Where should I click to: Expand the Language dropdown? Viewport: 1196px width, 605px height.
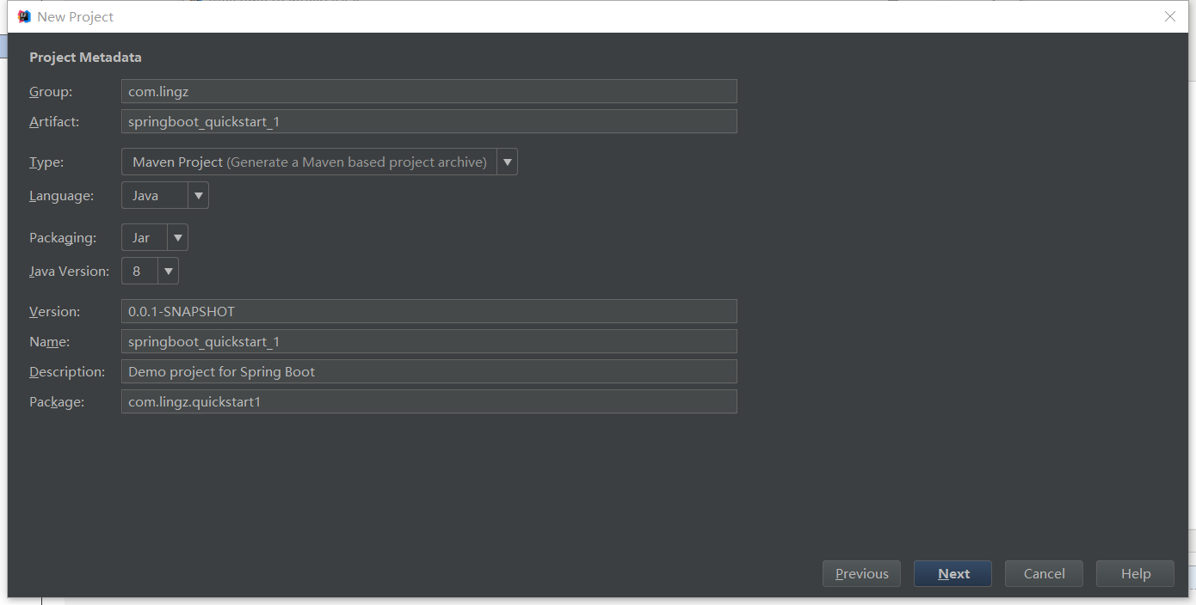(x=165, y=195)
